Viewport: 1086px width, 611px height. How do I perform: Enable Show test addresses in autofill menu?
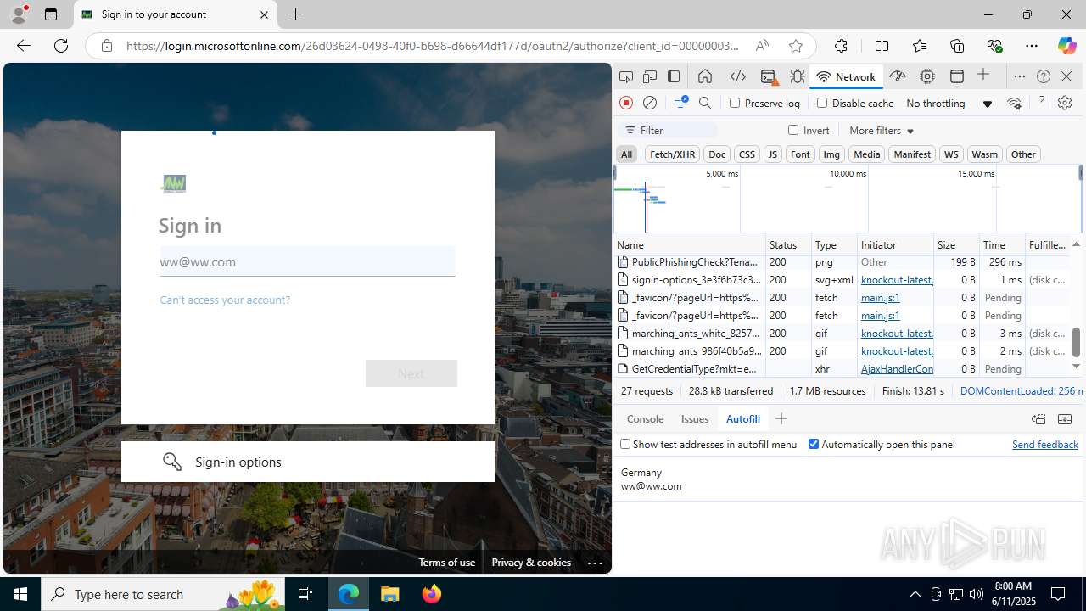point(625,444)
